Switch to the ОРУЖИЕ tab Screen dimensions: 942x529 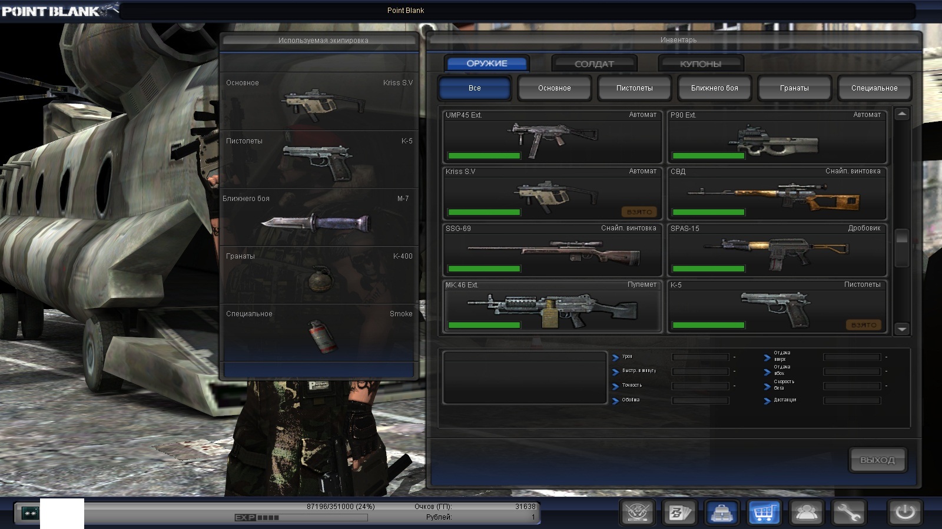(487, 63)
